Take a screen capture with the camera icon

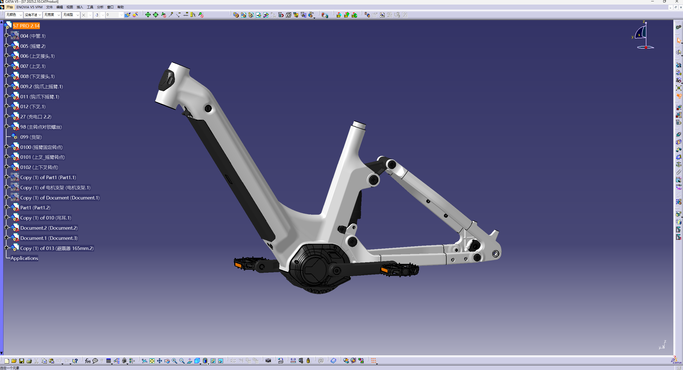(x=268, y=360)
